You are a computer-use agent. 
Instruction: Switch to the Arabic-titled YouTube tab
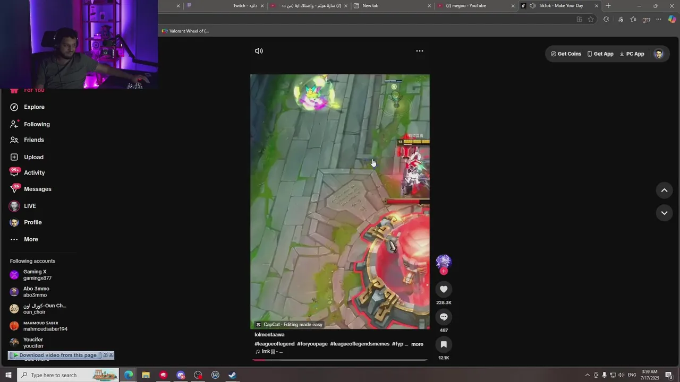tap(308, 6)
